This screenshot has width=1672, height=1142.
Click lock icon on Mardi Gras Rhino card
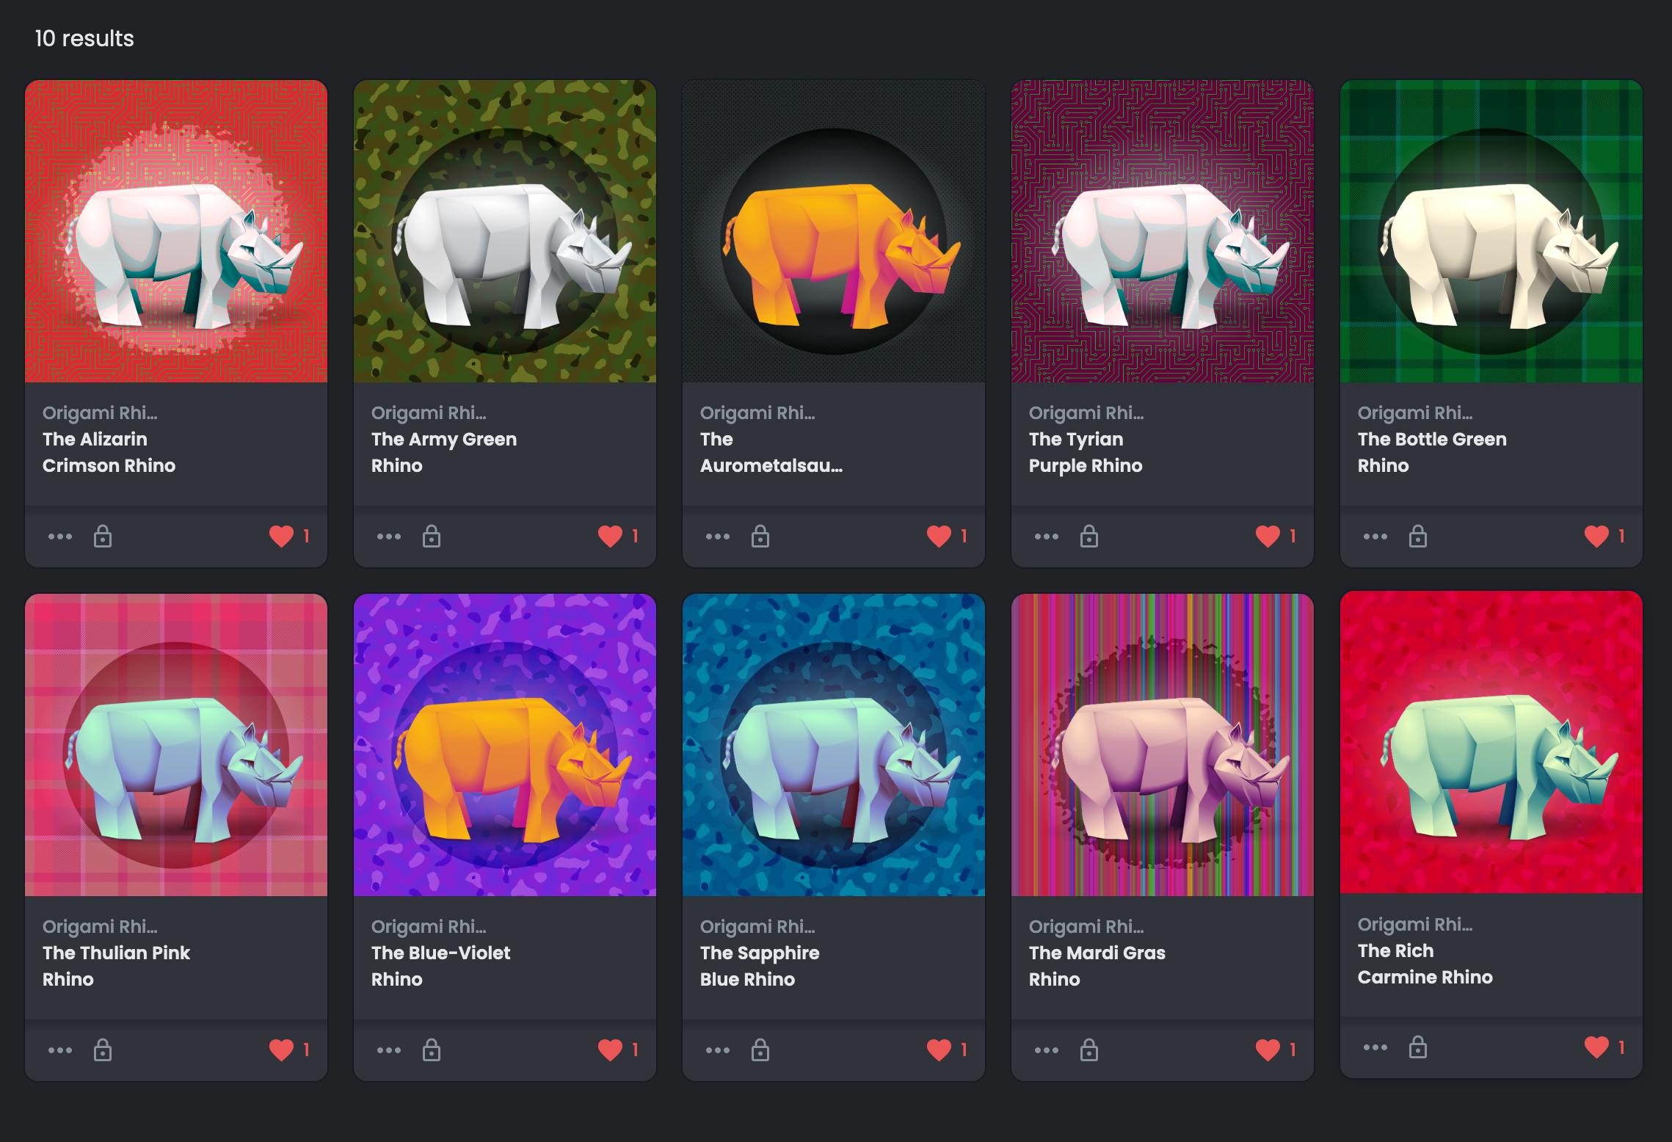point(1089,1050)
